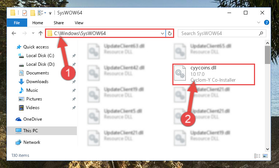Toggle the pin beside Music
The width and height of the screenshot is (279, 168).
(x=74, y=90)
